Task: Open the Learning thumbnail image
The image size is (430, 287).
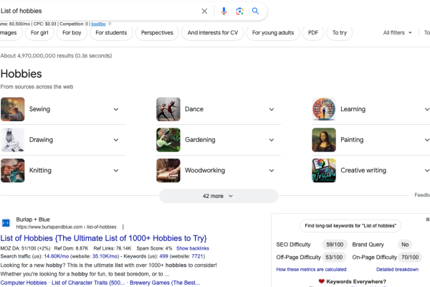Action: coord(324,109)
